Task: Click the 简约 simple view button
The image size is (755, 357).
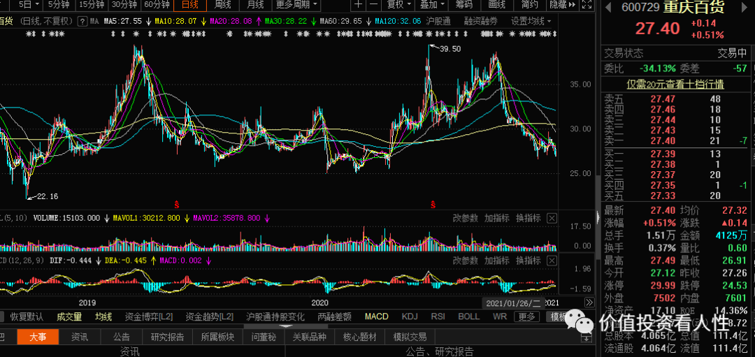Action: tap(530, 5)
